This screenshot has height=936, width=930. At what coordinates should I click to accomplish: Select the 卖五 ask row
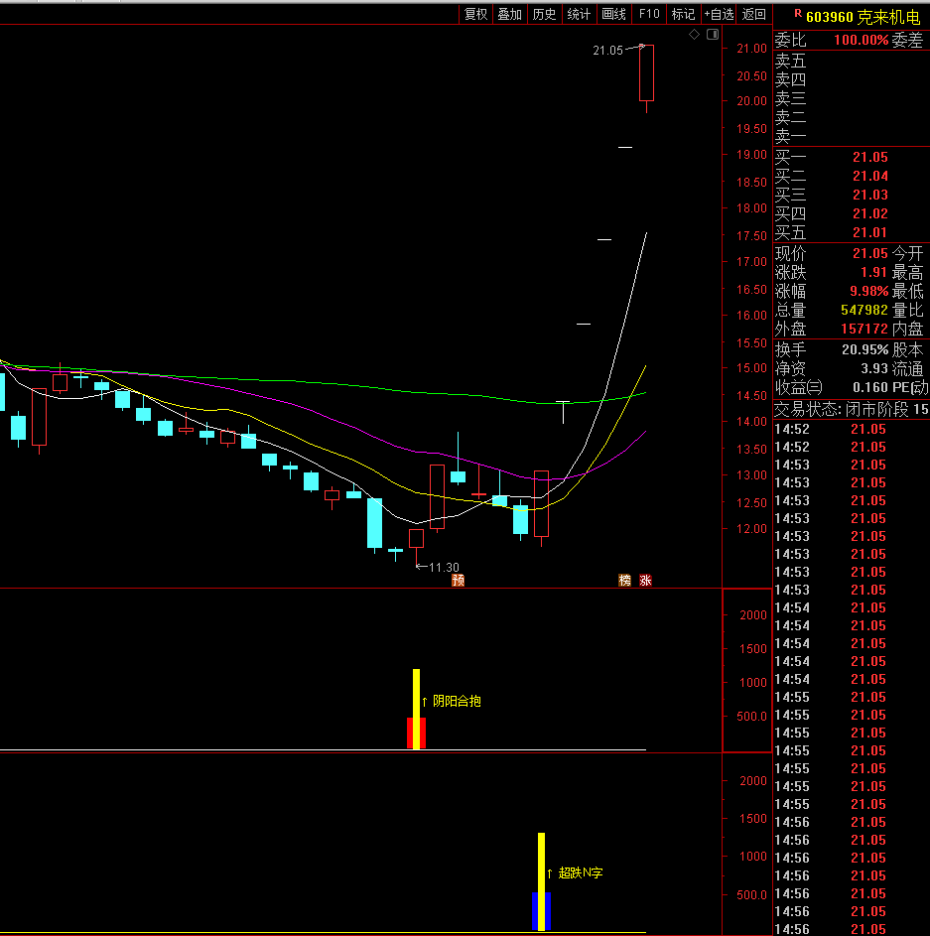(852, 61)
